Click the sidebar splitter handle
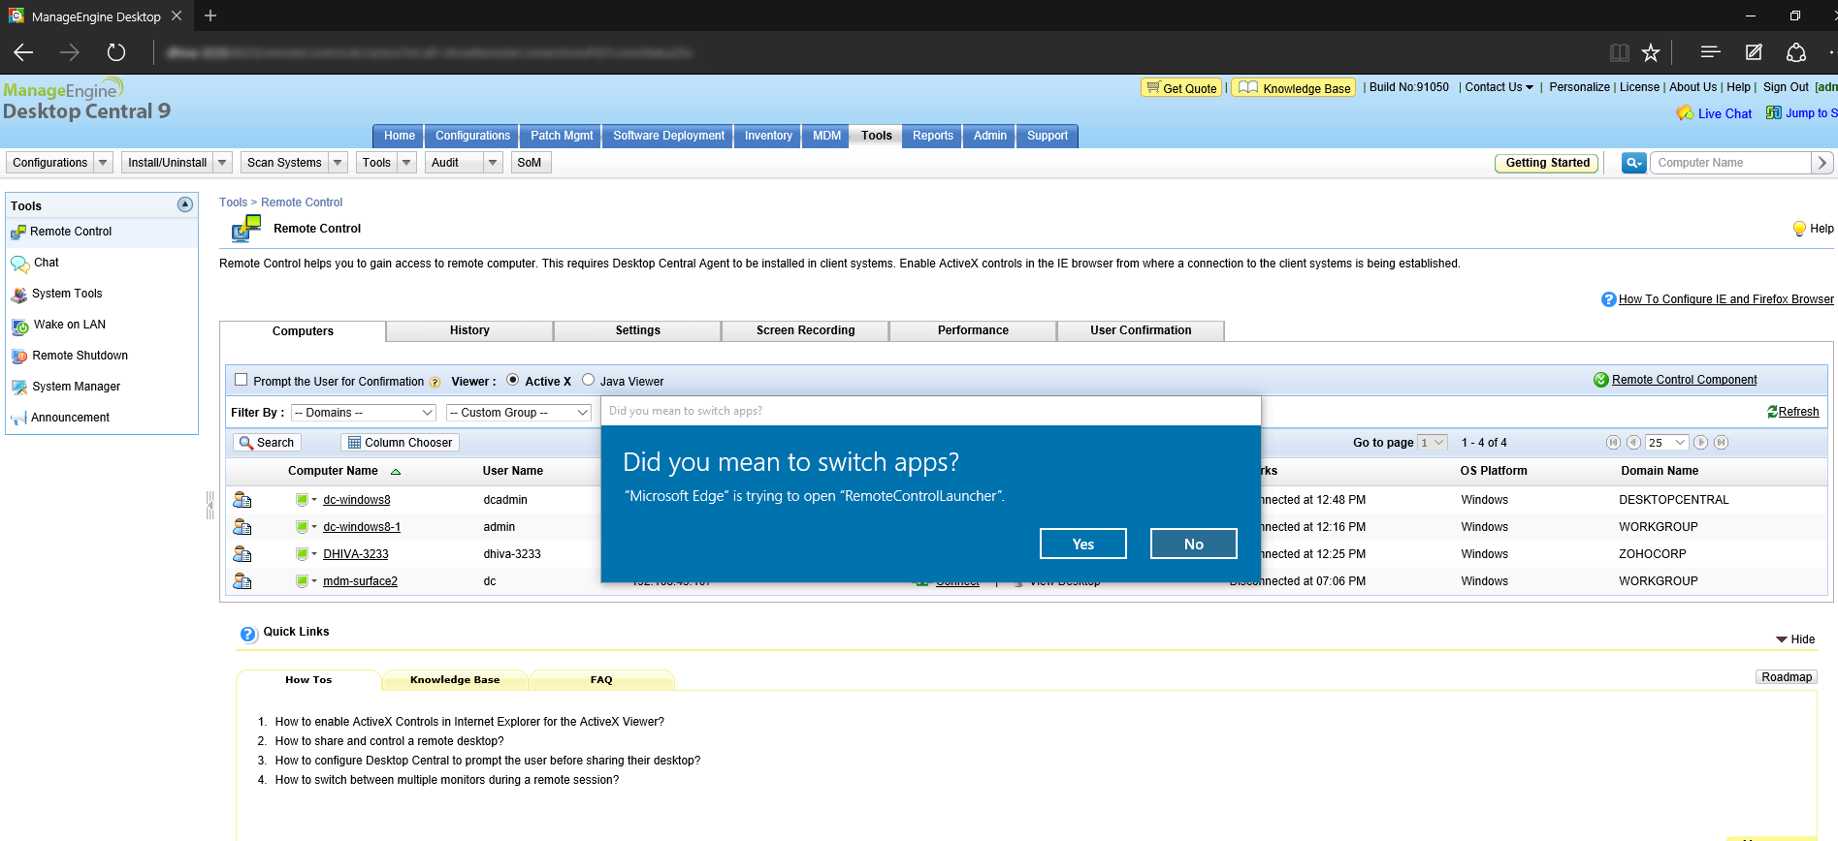The width and height of the screenshot is (1838, 841). [x=210, y=505]
